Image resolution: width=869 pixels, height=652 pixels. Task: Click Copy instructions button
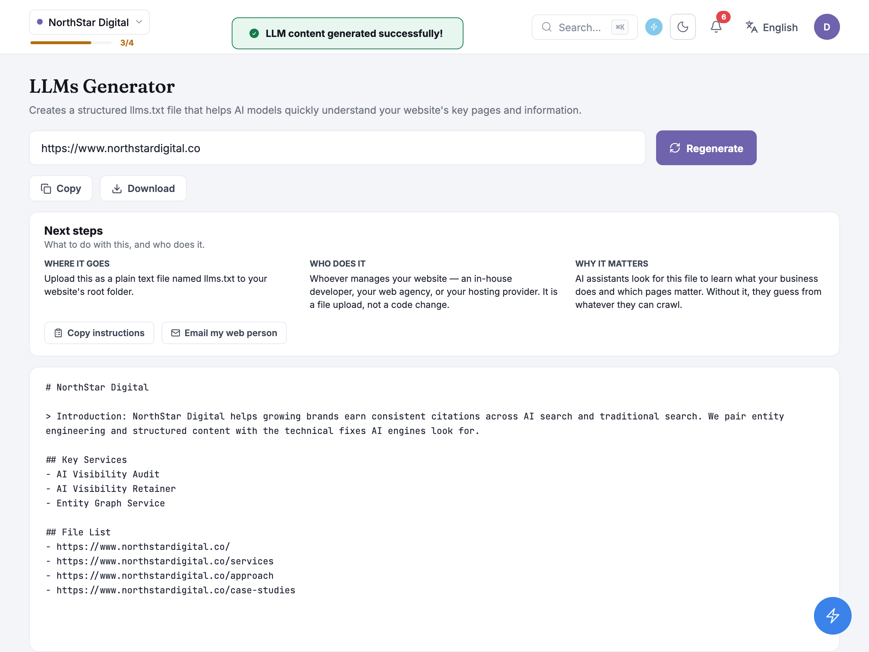click(x=99, y=333)
